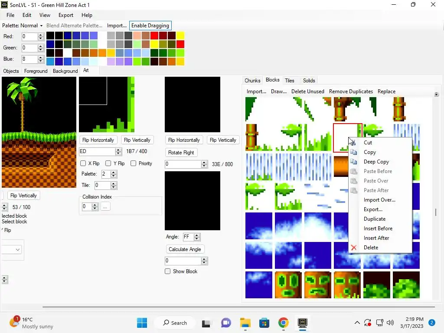Image resolution: width=444 pixels, height=333 pixels.
Task: Select the sky blue swatch starting last palette row
Action: (x=50, y=62)
